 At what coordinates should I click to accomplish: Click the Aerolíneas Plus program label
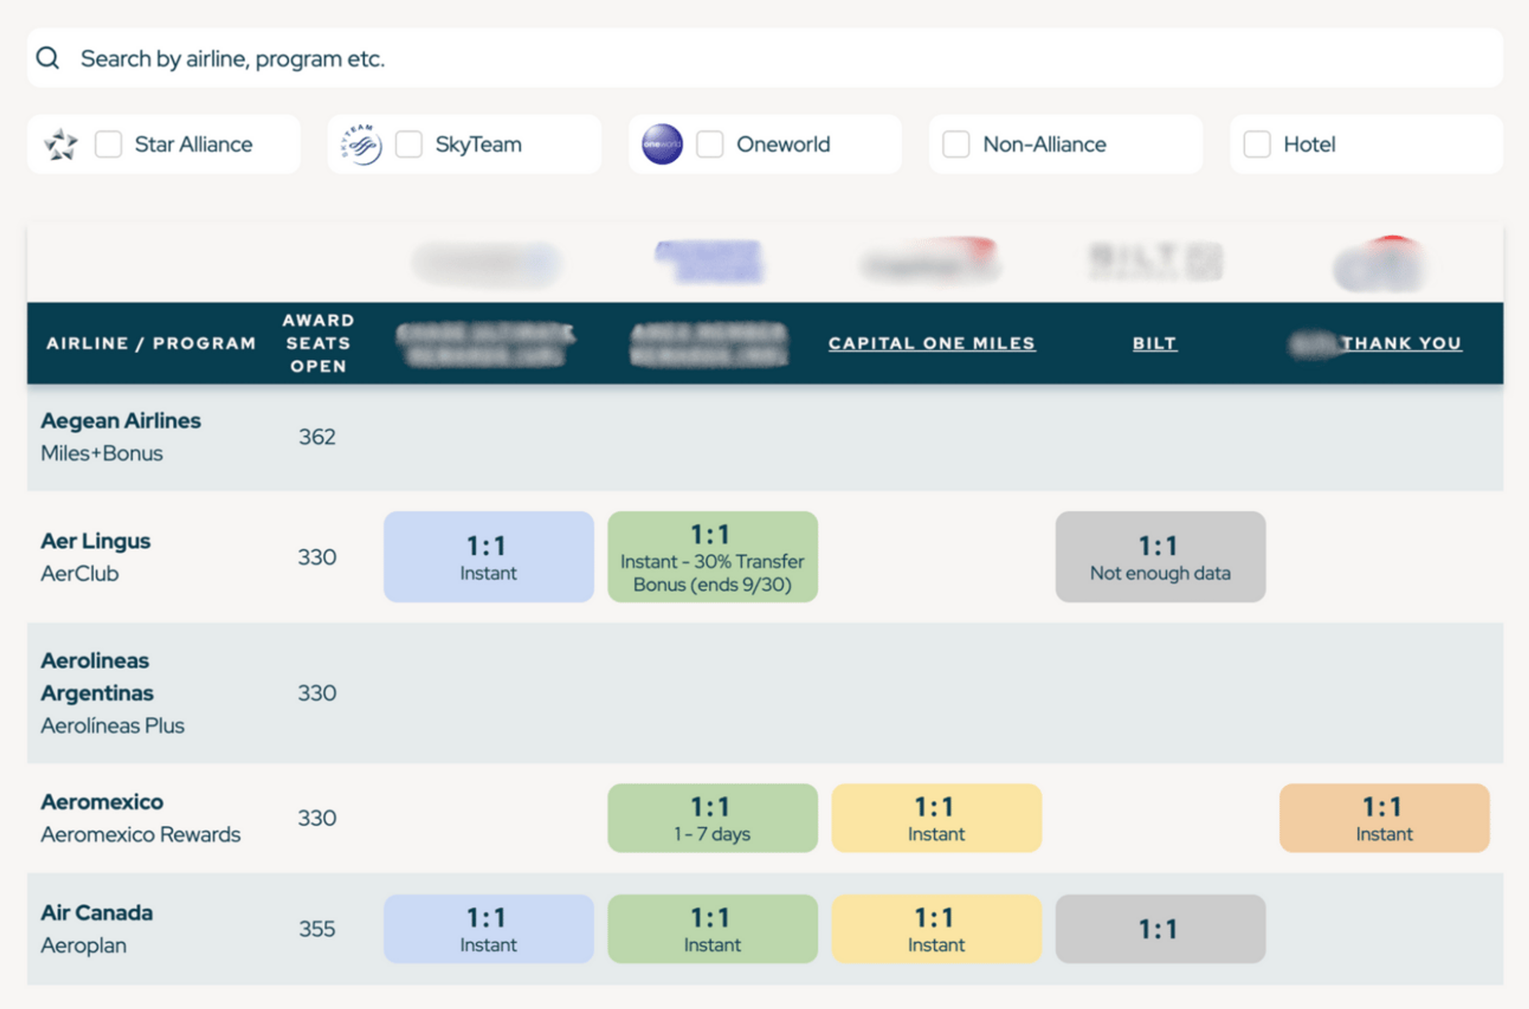[x=113, y=726]
